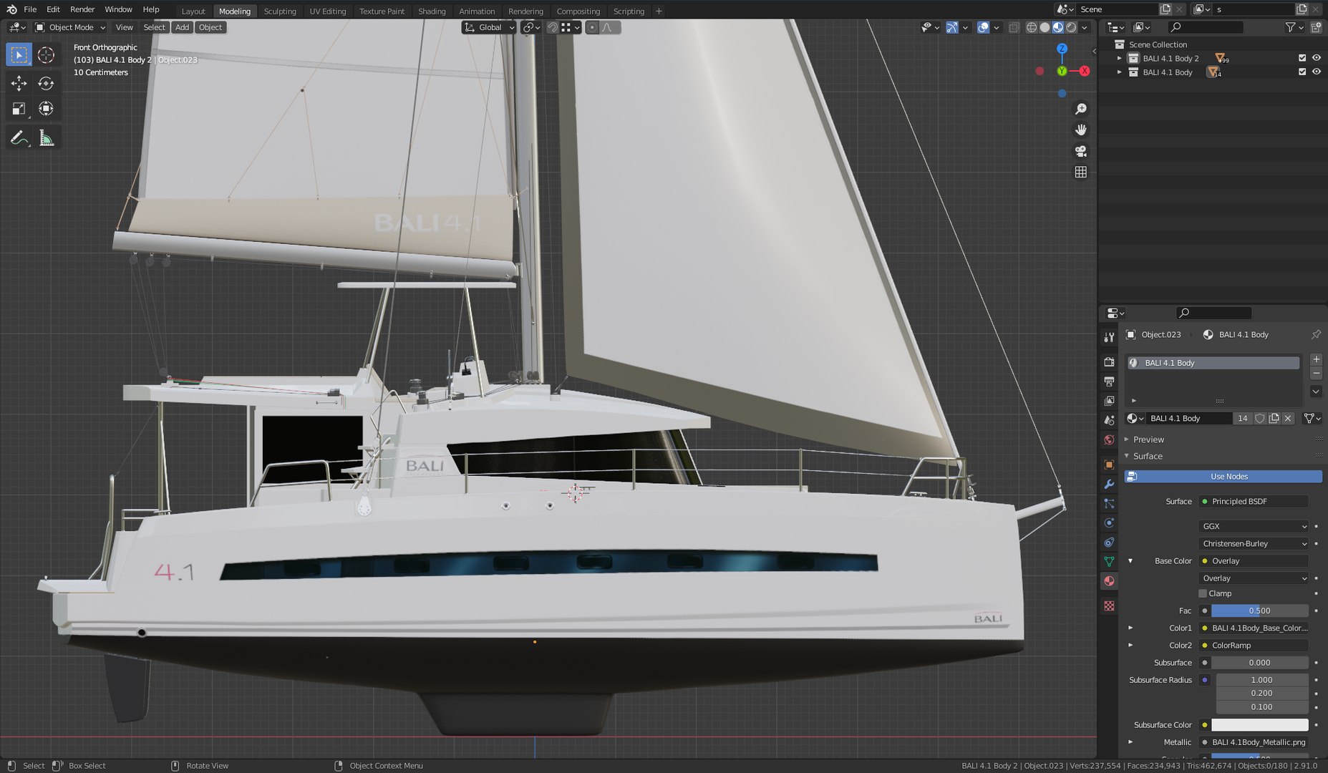Open the View Layer properties tab
The width and height of the screenshot is (1328, 773).
(1109, 401)
